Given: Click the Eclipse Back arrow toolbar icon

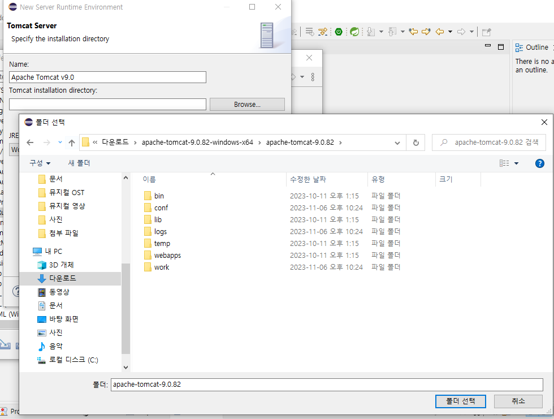Looking at the screenshot, I should pos(440,32).
